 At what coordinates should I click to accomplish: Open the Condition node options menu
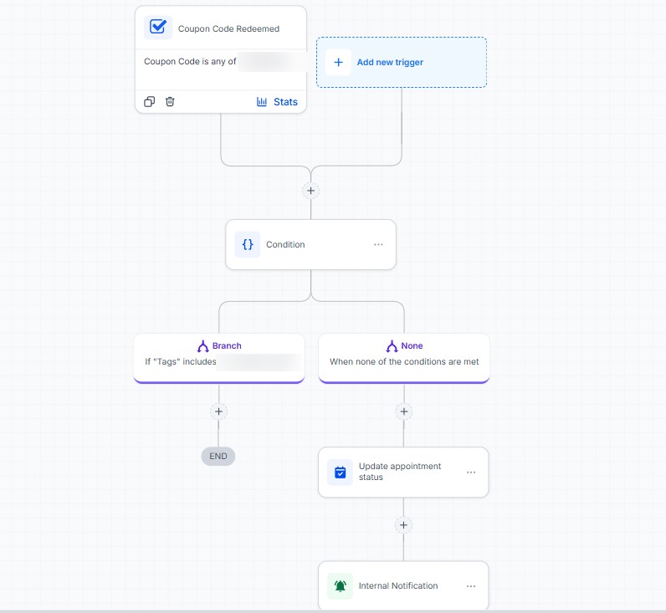pos(378,244)
